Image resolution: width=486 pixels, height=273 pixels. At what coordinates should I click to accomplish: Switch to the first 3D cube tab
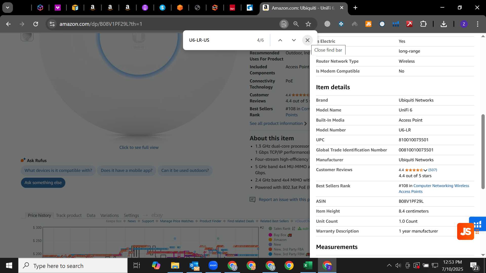click(40, 8)
